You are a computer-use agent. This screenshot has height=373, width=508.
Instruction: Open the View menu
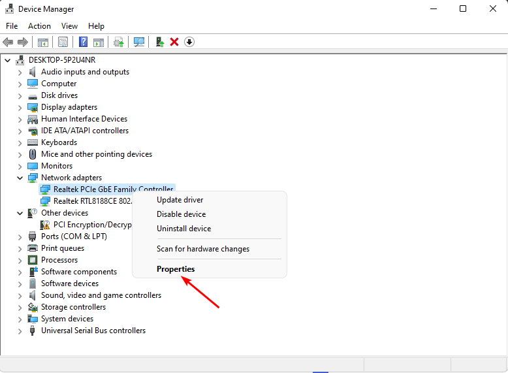(x=69, y=26)
